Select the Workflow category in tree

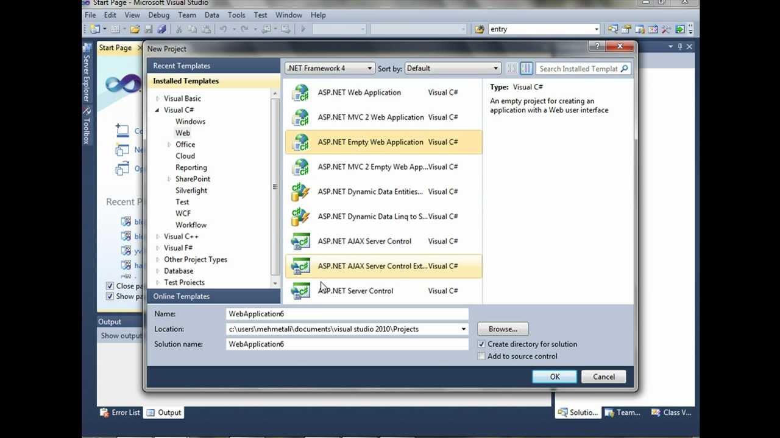(x=191, y=225)
